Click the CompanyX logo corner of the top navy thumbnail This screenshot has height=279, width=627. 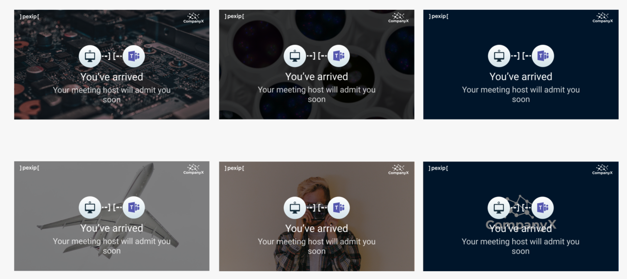click(x=602, y=18)
